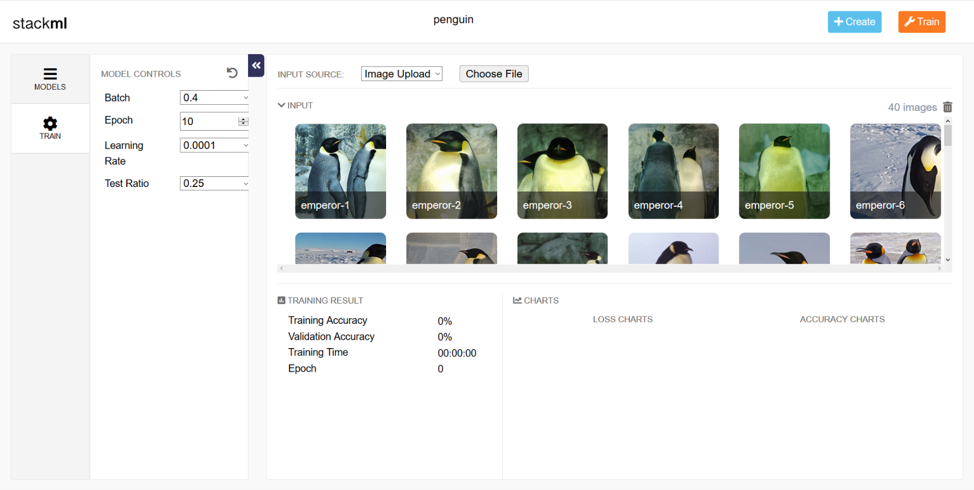Click the gallery scroll left arrow
Viewport: 974px width, 490px height.
tap(281, 268)
